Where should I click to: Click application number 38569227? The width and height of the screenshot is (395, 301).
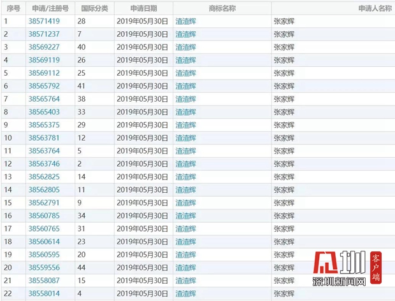coord(44,47)
